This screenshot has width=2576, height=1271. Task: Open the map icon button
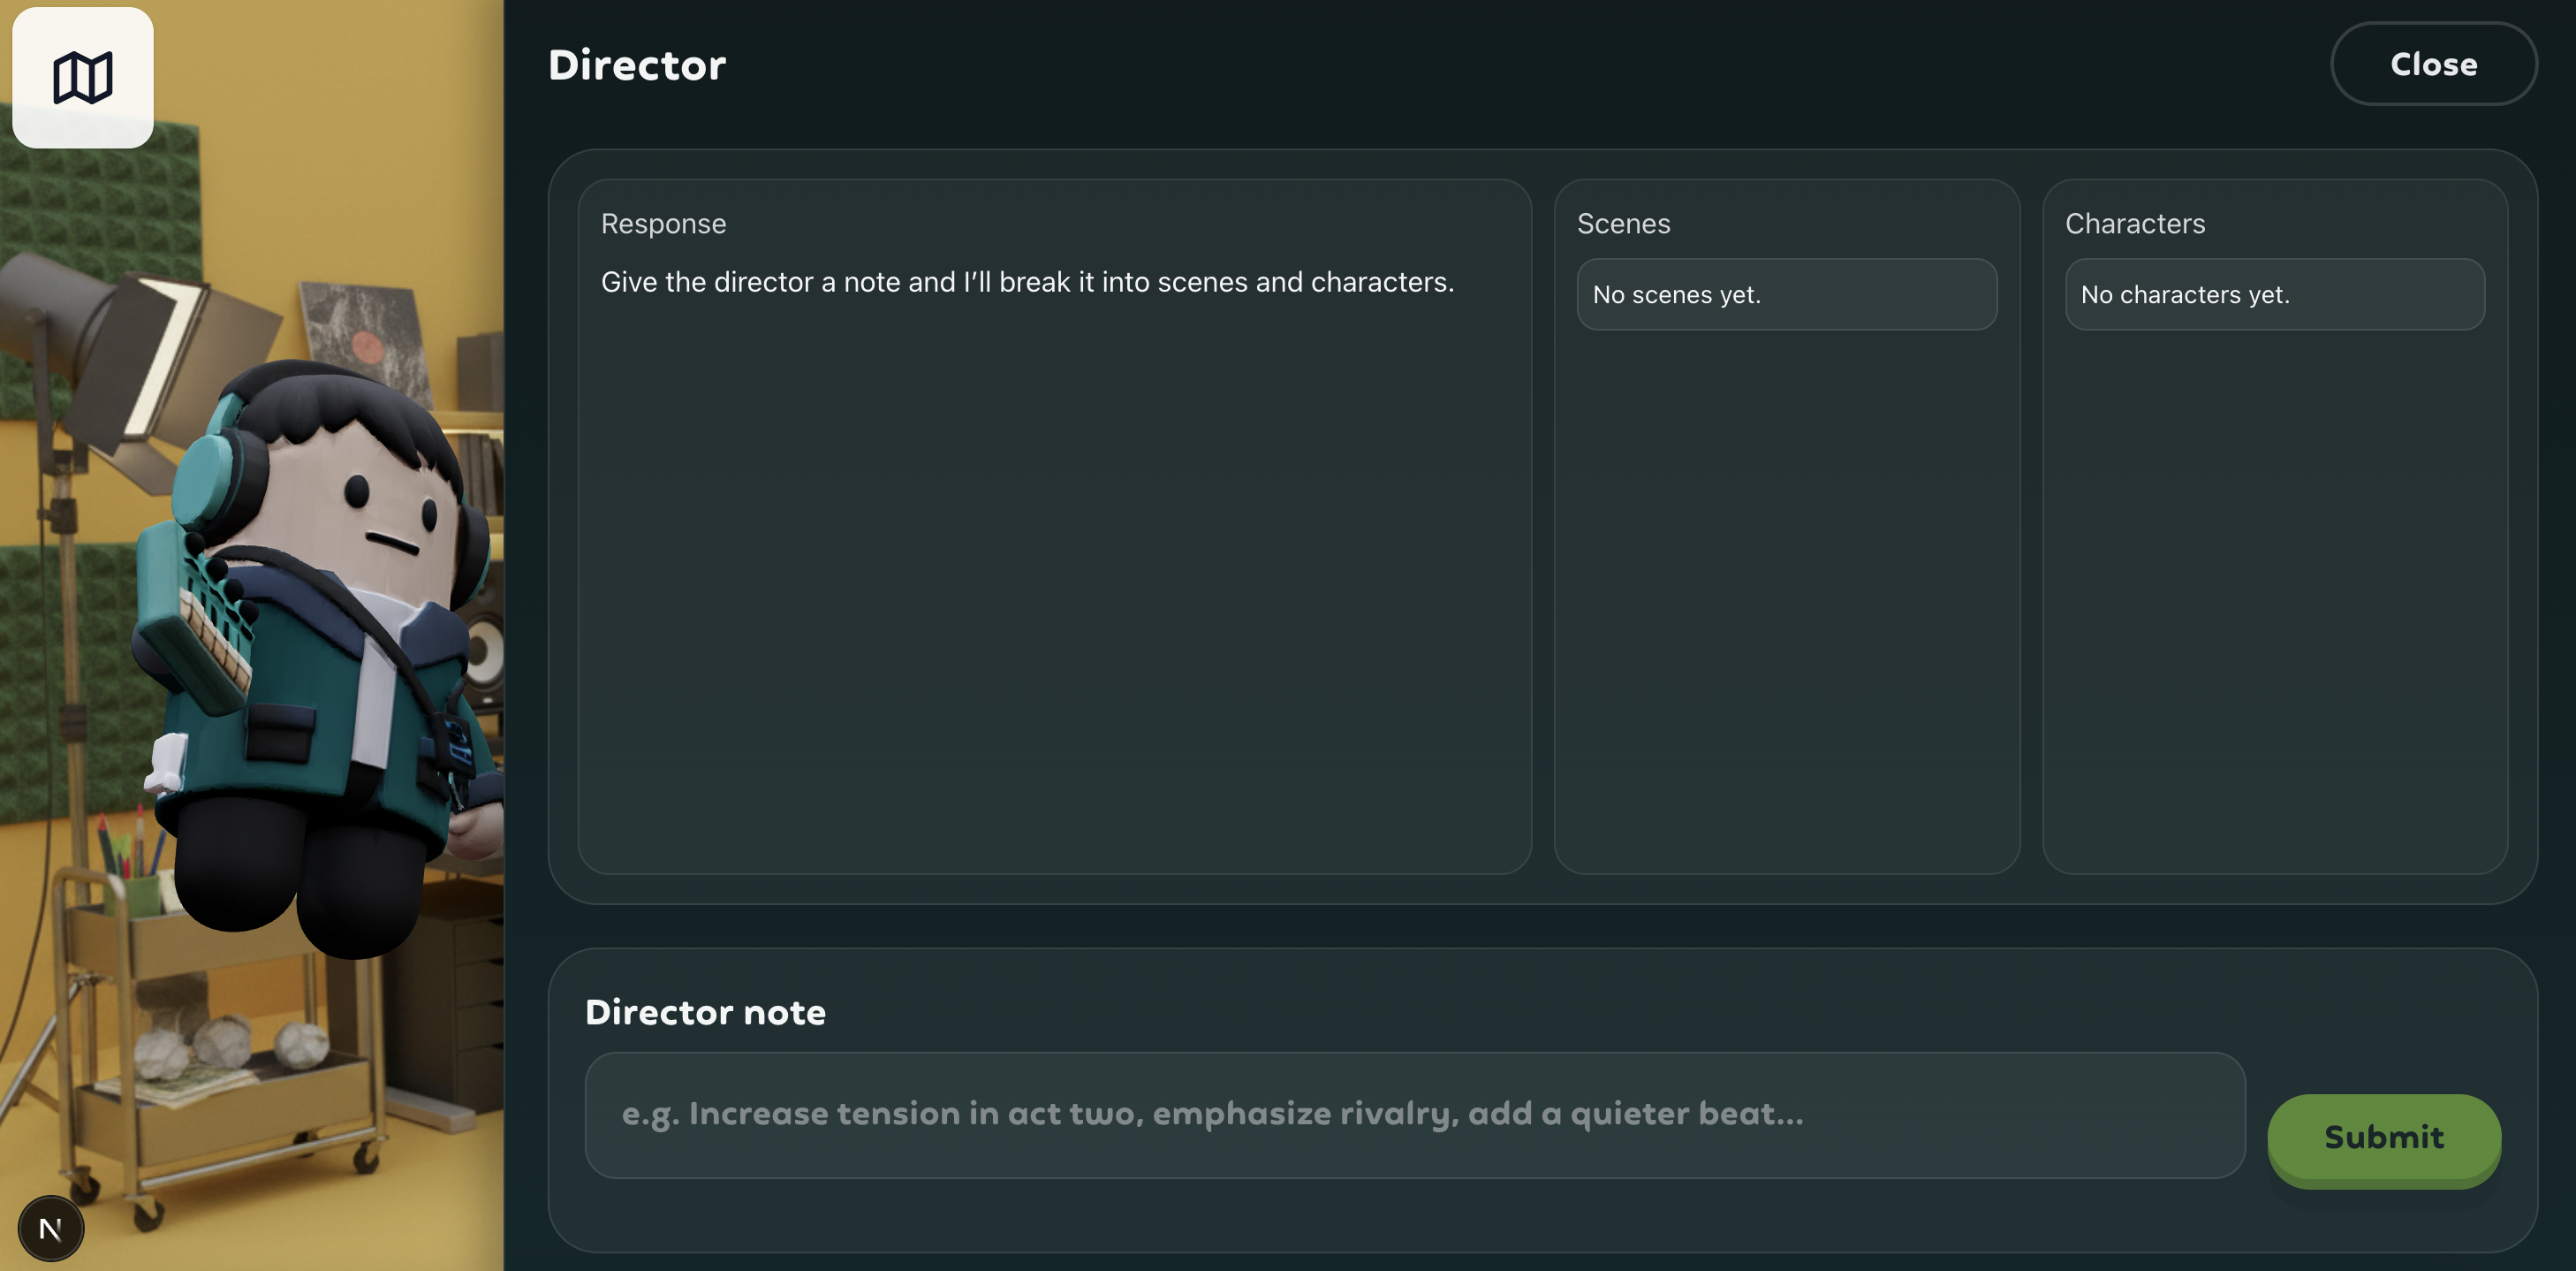pos(82,78)
